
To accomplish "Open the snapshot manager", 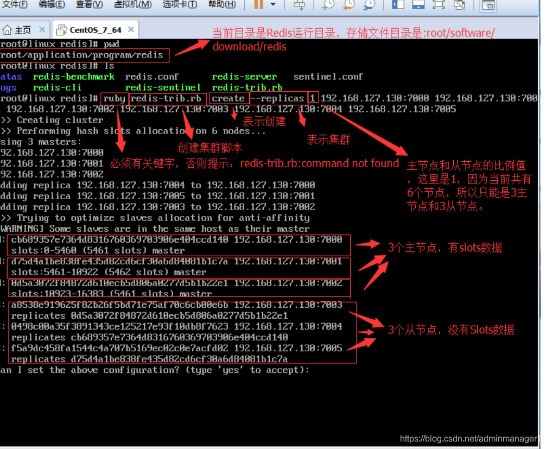I will [x=369, y=4].
